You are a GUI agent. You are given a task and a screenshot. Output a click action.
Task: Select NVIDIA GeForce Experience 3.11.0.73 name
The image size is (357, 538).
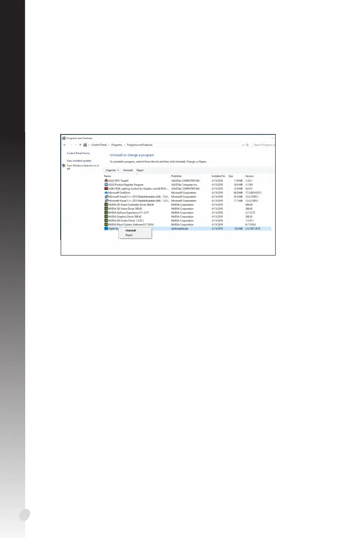(x=128, y=213)
